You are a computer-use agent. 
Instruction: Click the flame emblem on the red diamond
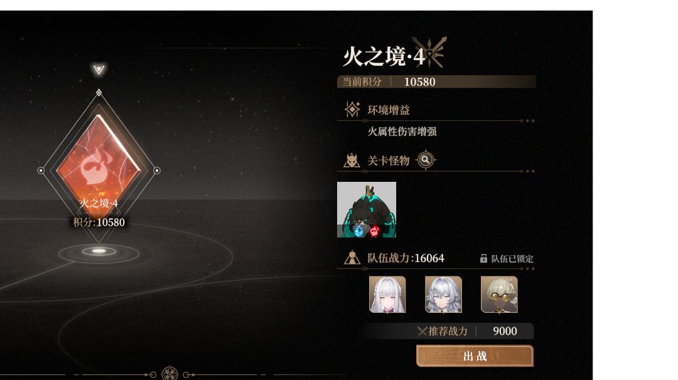click(98, 167)
